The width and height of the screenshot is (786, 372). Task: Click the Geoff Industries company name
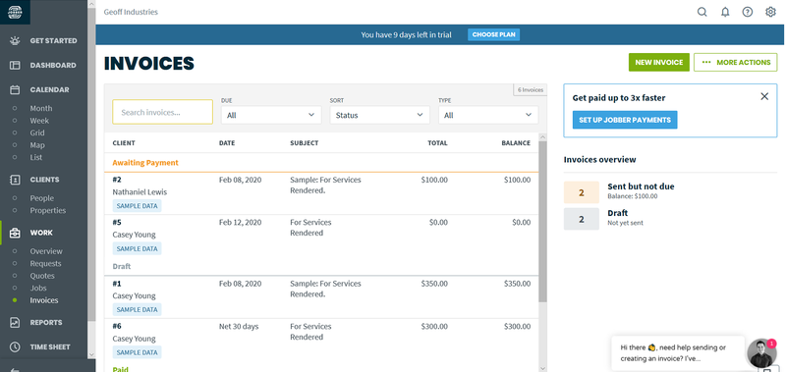pos(131,12)
